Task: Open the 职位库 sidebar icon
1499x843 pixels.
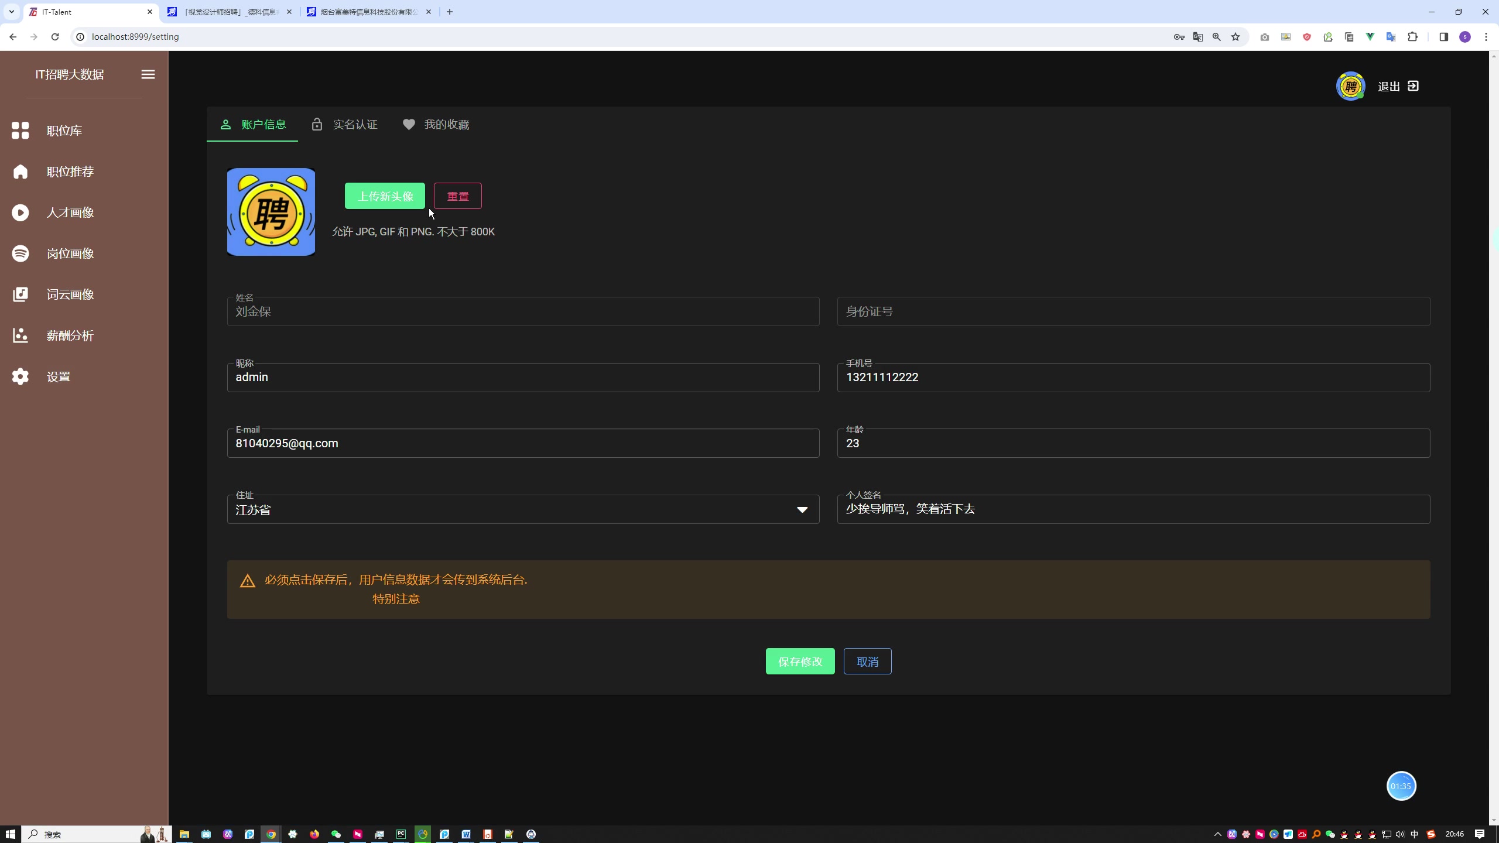Action: (x=20, y=131)
